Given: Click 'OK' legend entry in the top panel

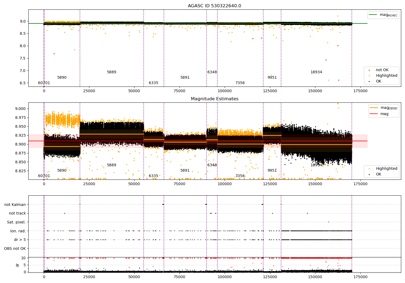Looking at the screenshot, I should click(x=379, y=81).
